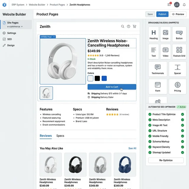
Task: Toggle the Product Title Optimize check
Action: click(x=183, y=114)
